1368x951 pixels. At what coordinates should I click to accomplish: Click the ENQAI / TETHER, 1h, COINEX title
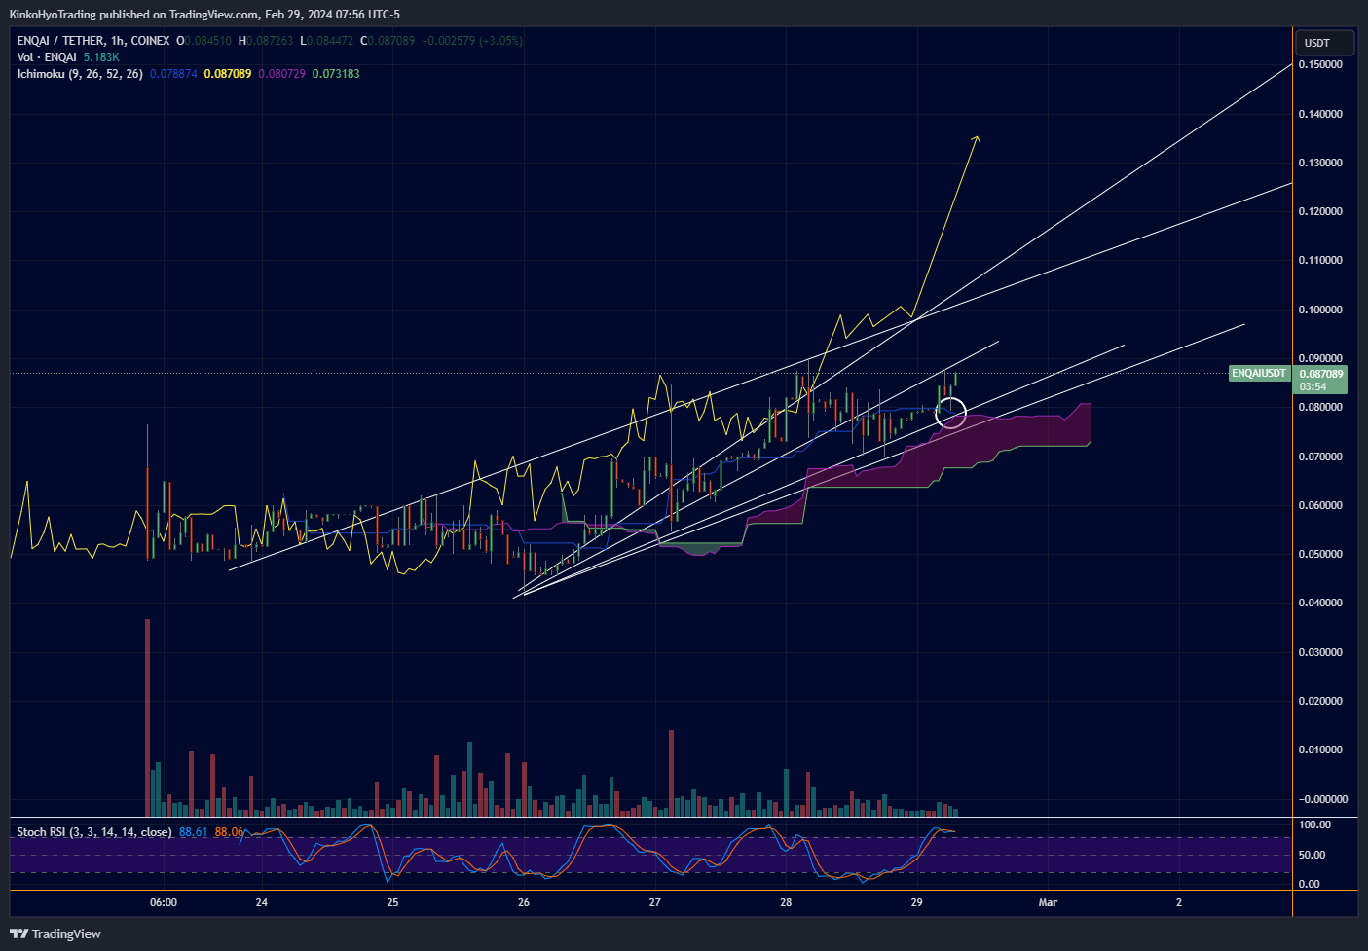(x=93, y=41)
